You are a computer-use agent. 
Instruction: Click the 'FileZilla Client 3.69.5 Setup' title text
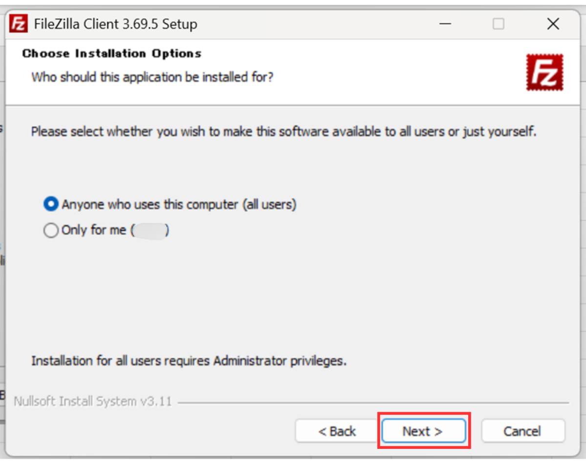point(116,24)
